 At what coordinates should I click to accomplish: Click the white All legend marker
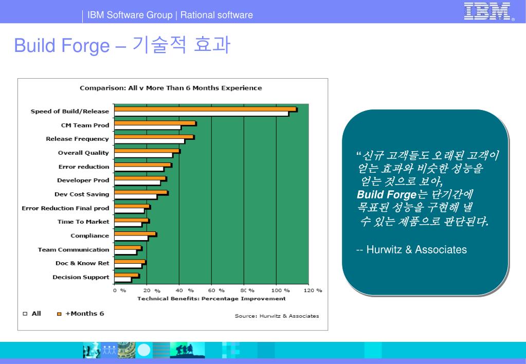25,314
